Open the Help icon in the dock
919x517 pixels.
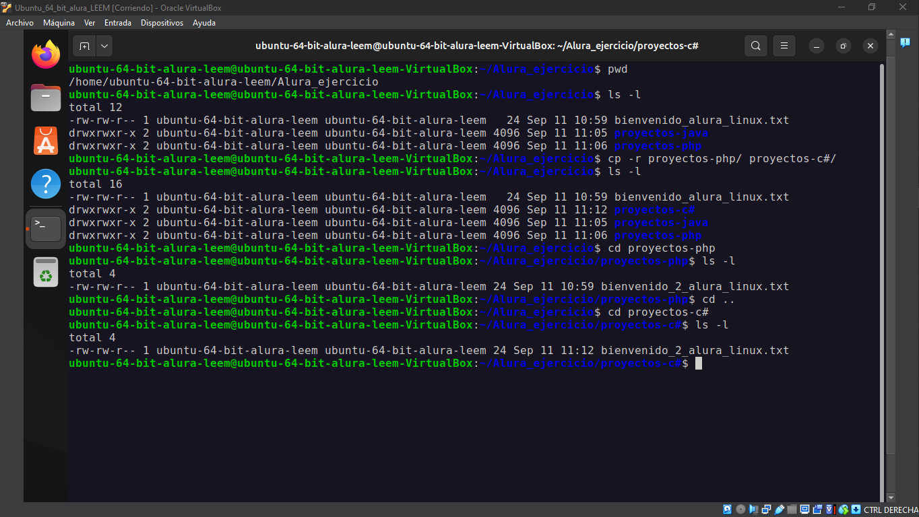[46, 184]
